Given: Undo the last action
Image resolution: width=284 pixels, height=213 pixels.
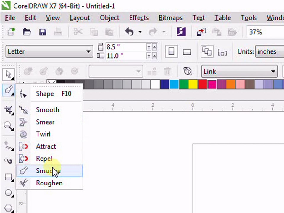Looking at the screenshot, I should (x=129, y=32).
